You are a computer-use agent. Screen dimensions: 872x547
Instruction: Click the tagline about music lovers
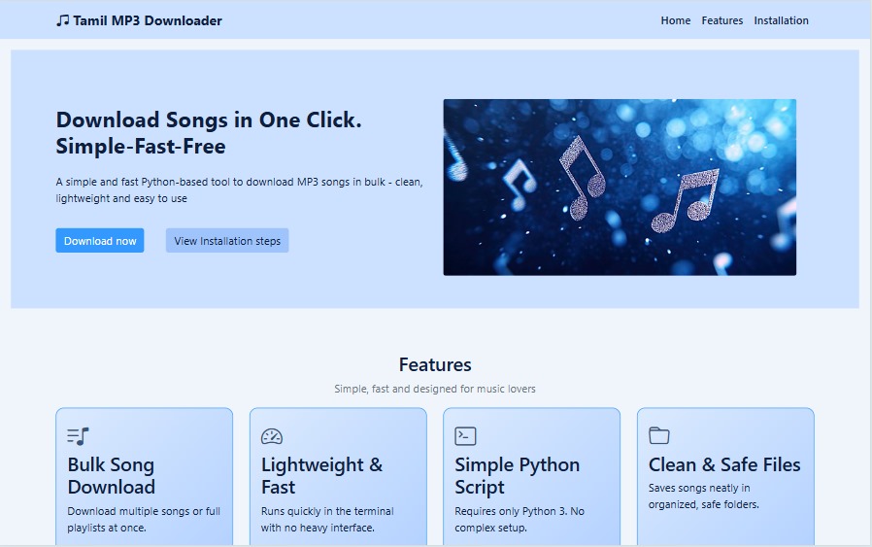[x=435, y=389]
